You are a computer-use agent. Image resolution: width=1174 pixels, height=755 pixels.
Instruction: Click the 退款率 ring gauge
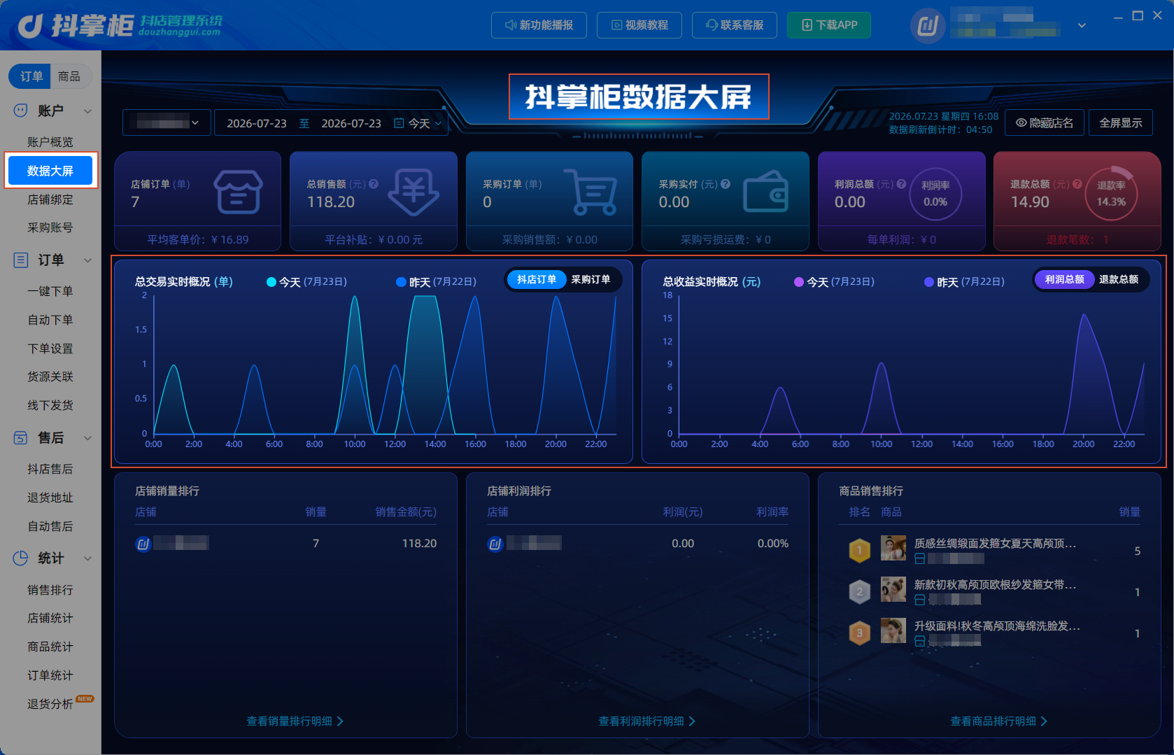point(1111,194)
